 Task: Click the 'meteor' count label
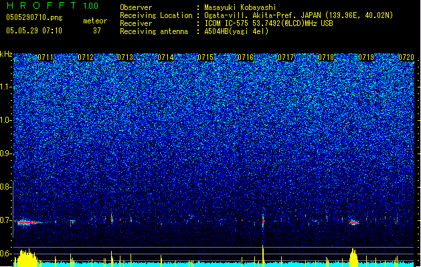click(95, 21)
